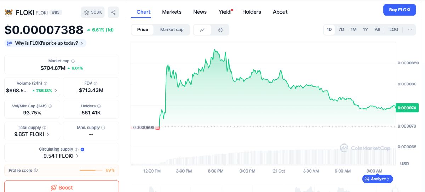Click the Total supply info icon
The width and height of the screenshot is (425, 192).
tap(44, 128)
